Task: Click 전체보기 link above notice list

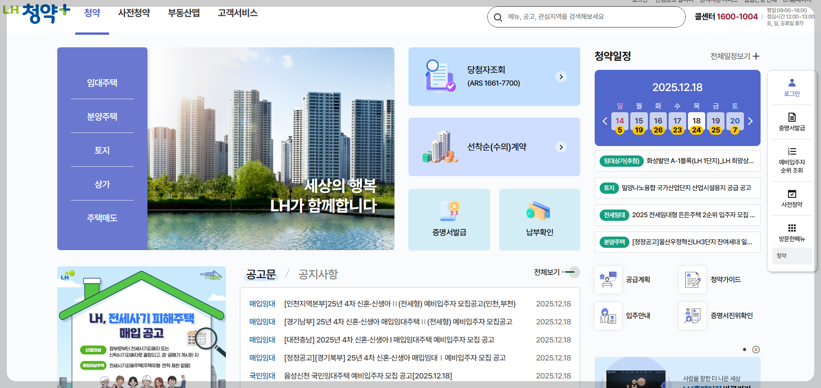Action: (557, 272)
